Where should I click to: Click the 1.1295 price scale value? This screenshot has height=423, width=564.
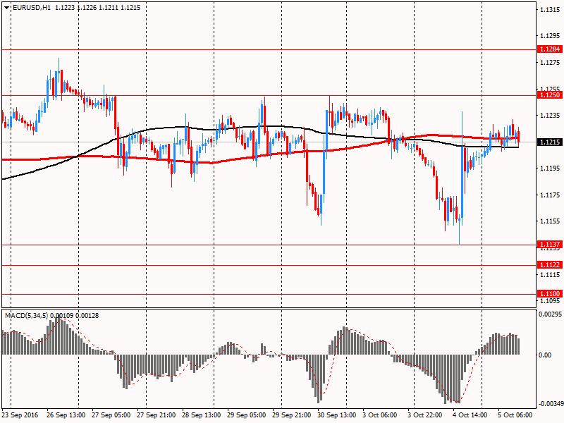(x=550, y=36)
